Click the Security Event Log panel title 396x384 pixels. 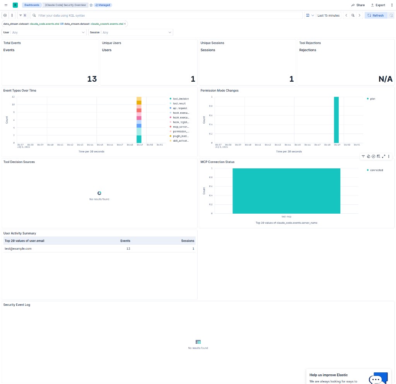tap(17, 305)
